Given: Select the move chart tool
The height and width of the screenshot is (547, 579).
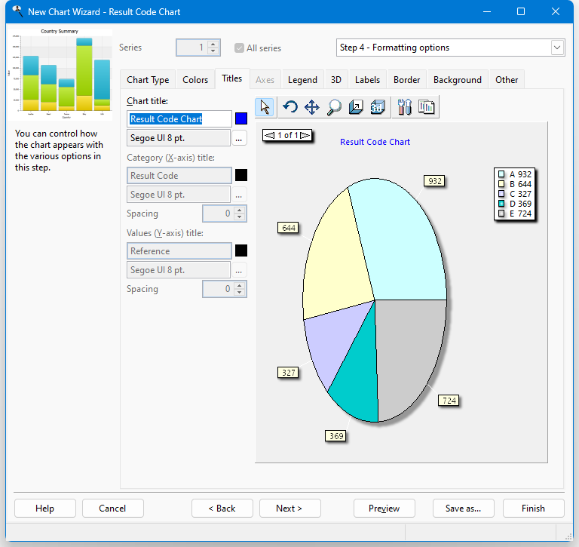Looking at the screenshot, I should coord(311,108).
